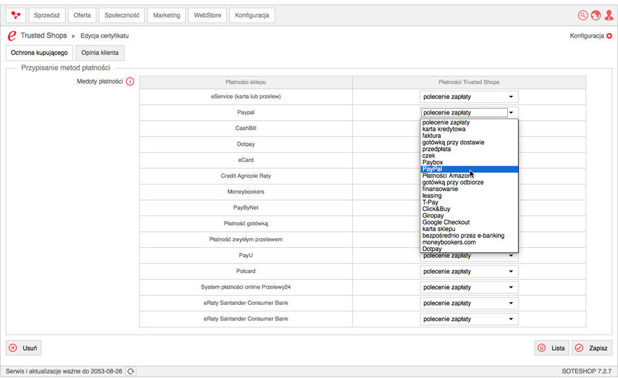Click the 'Moneybookers' row label

click(x=246, y=192)
